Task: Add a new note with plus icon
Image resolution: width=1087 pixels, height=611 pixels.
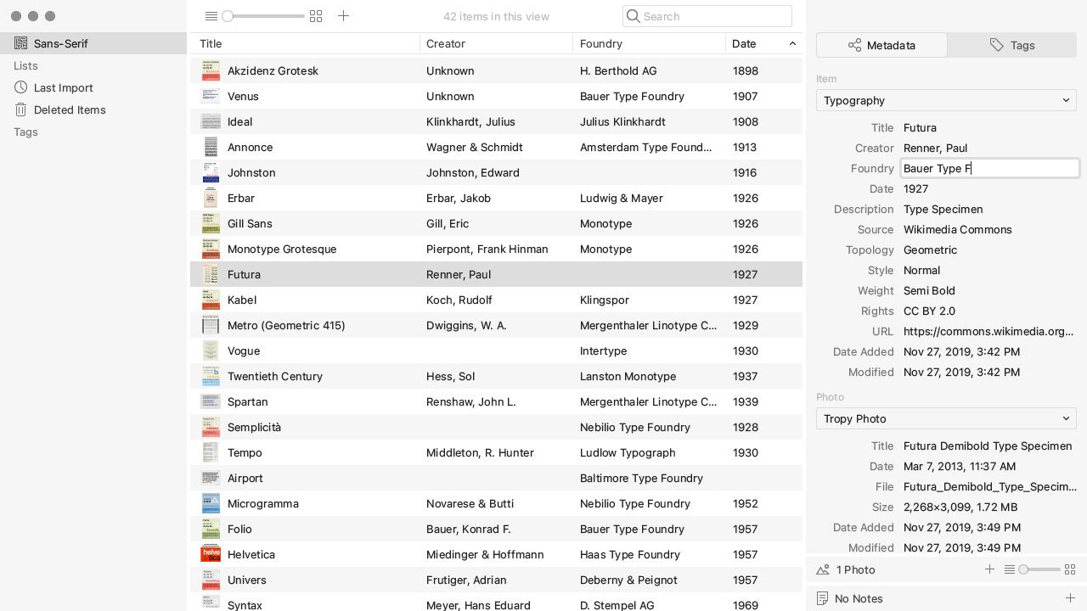Action: [x=1070, y=598]
